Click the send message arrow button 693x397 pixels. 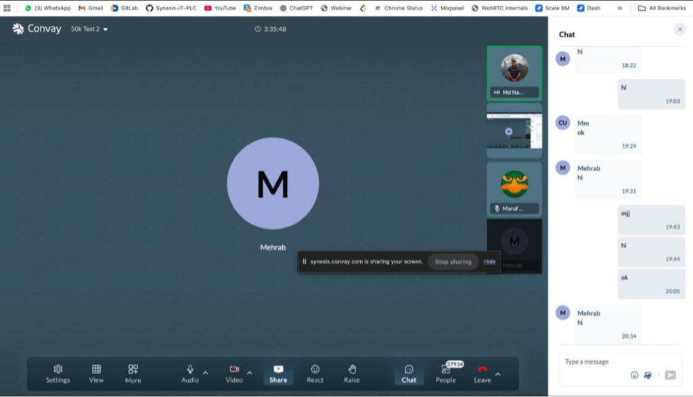tap(670, 375)
